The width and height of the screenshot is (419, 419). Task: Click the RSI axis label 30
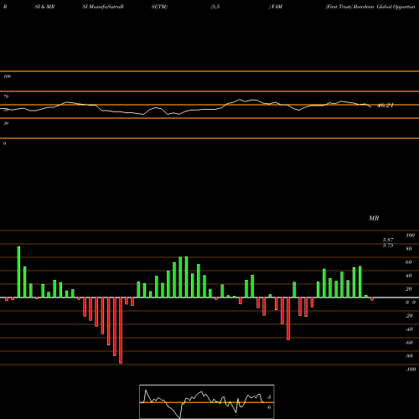[6, 123]
